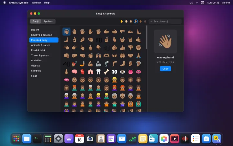
Task: Select the raised fist emoji
Action: coord(139,48)
